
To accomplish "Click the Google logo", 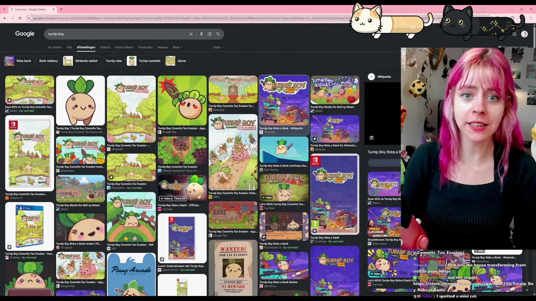I will click(25, 34).
